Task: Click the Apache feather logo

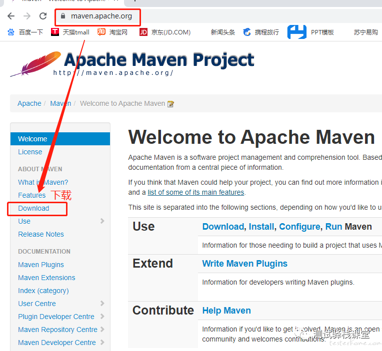Action: [x=35, y=64]
